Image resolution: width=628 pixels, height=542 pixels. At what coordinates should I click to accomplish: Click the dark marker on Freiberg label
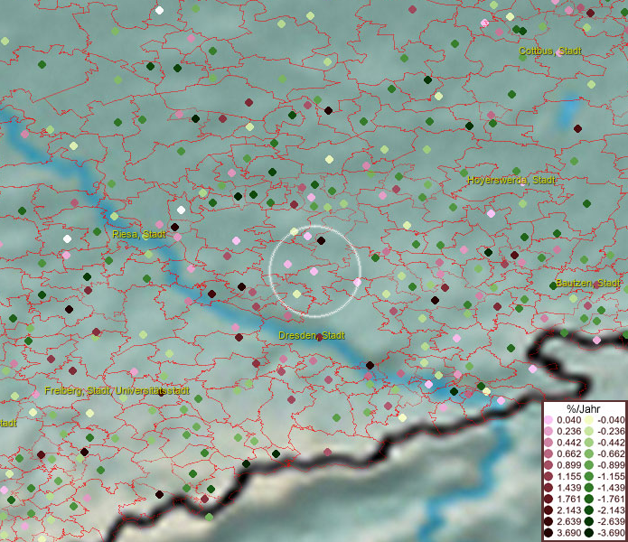161,393
